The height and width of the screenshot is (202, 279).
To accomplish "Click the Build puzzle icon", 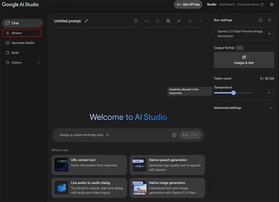I will coord(8,53).
